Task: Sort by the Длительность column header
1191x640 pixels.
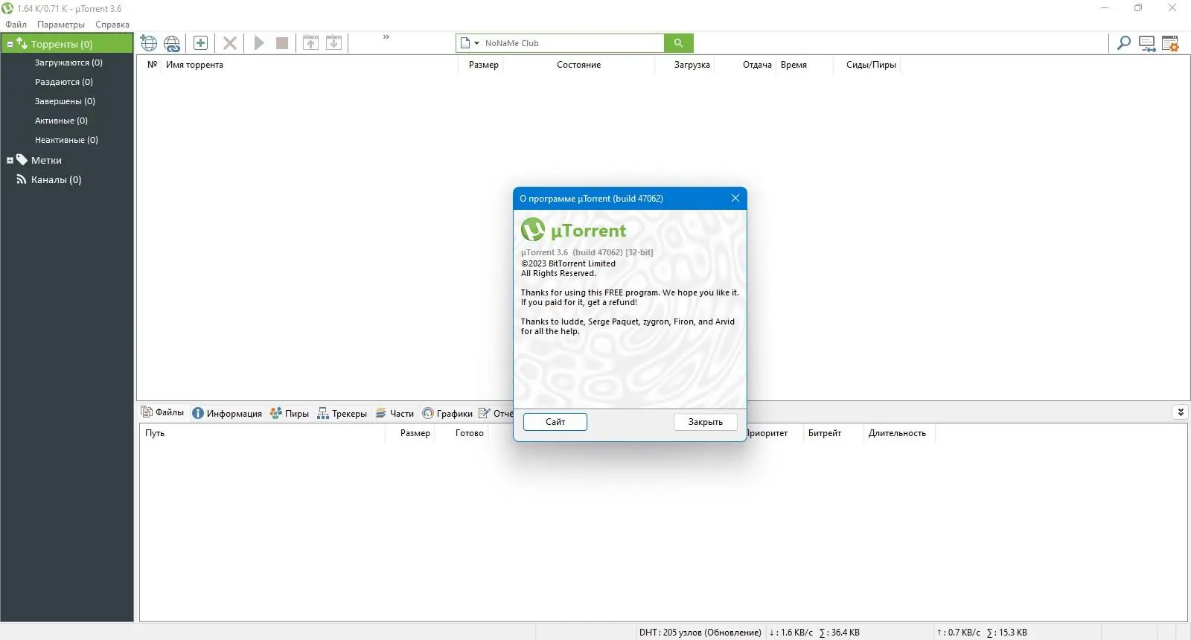Action: [898, 433]
